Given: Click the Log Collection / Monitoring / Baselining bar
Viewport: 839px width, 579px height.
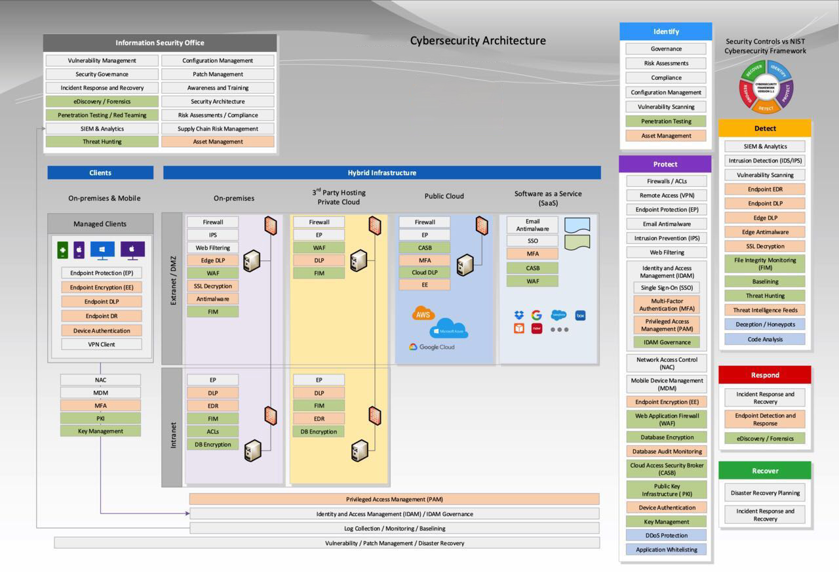Looking at the screenshot, I should 394,529.
